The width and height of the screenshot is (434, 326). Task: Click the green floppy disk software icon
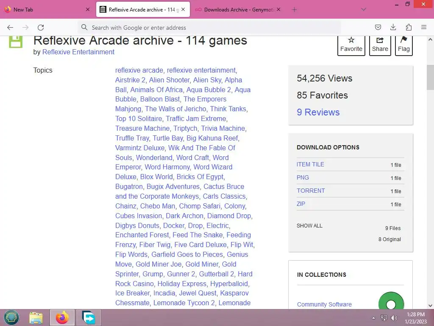(x=16, y=42)
